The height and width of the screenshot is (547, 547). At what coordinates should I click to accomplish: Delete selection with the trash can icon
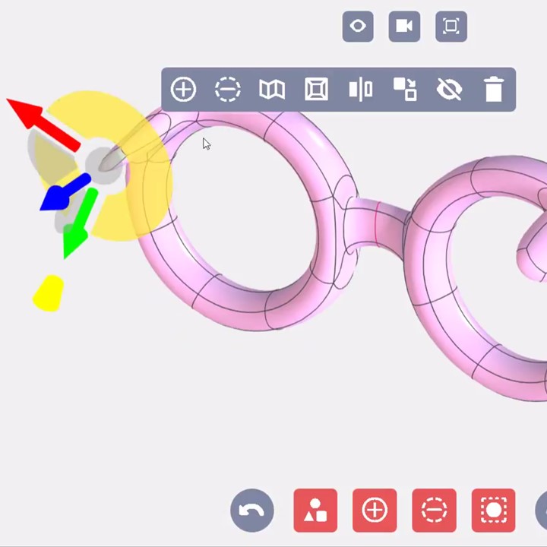click(494, 90)
